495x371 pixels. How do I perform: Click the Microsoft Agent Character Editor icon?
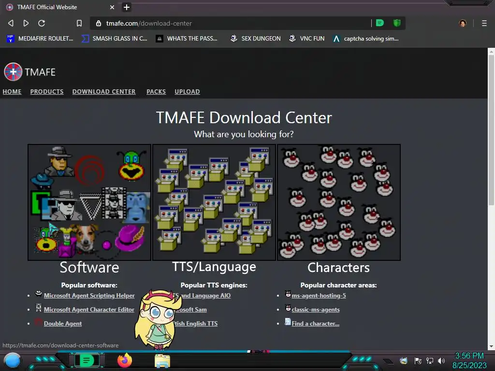tap(39, 308)
